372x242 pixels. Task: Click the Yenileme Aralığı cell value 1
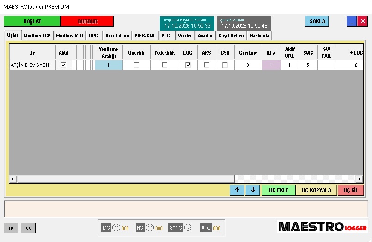tap(109, 65)
